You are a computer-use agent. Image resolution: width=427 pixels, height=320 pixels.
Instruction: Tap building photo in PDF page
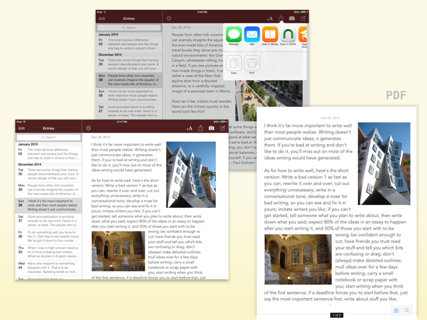[384, 164]
